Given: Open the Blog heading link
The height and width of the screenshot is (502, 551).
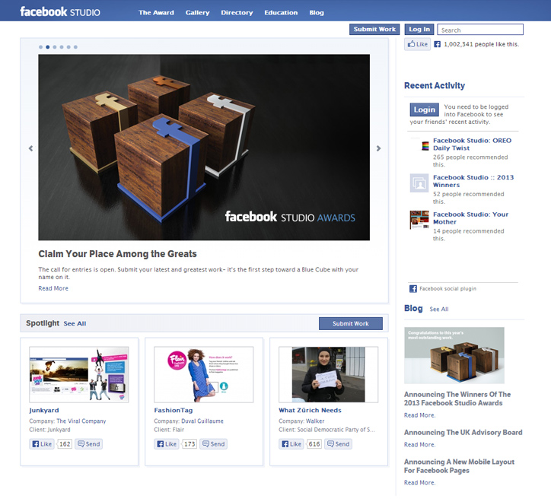Looking at the screenshot, I should (x=413, y=308).
